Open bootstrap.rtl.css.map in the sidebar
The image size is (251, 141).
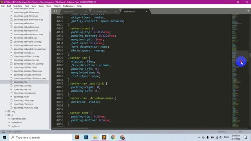tap(24, 100)
